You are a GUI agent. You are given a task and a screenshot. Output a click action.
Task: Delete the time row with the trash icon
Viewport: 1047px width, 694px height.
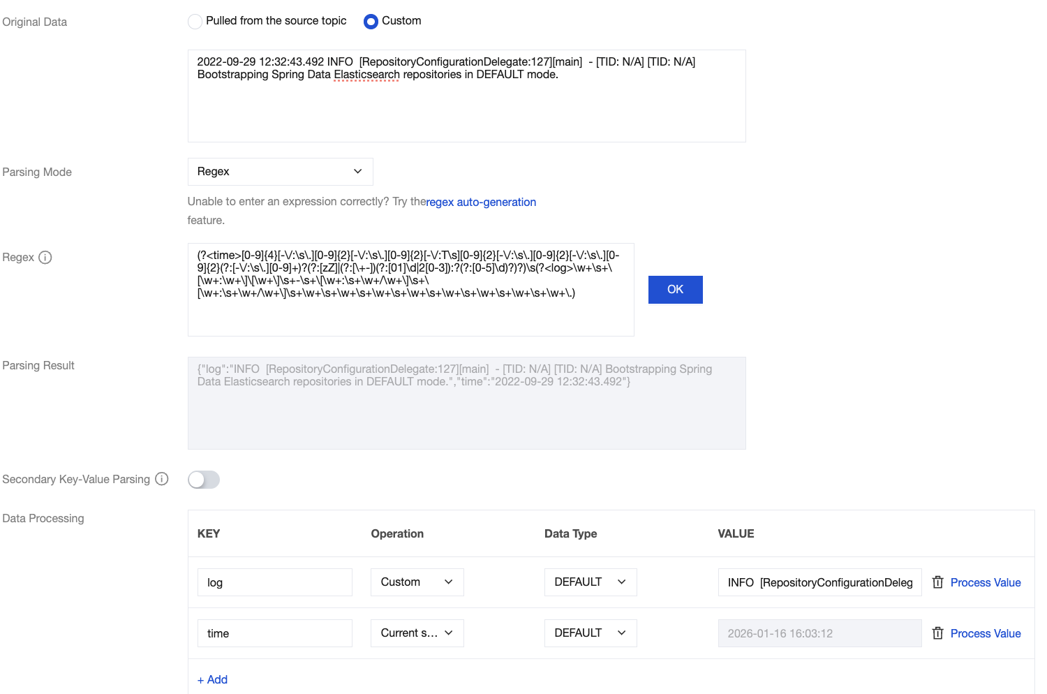coord(937,633)
